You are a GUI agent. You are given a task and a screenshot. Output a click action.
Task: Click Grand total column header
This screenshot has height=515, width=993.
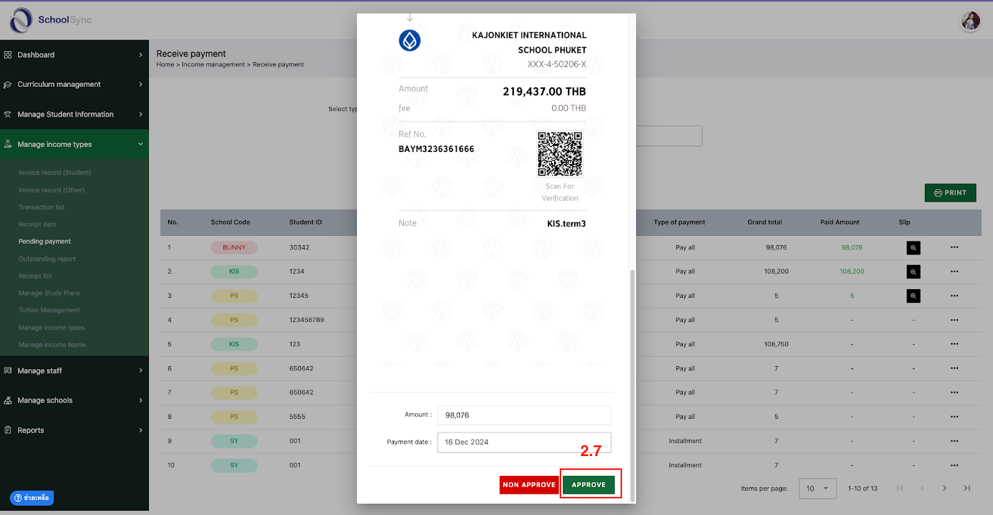[x=765, y=222]
